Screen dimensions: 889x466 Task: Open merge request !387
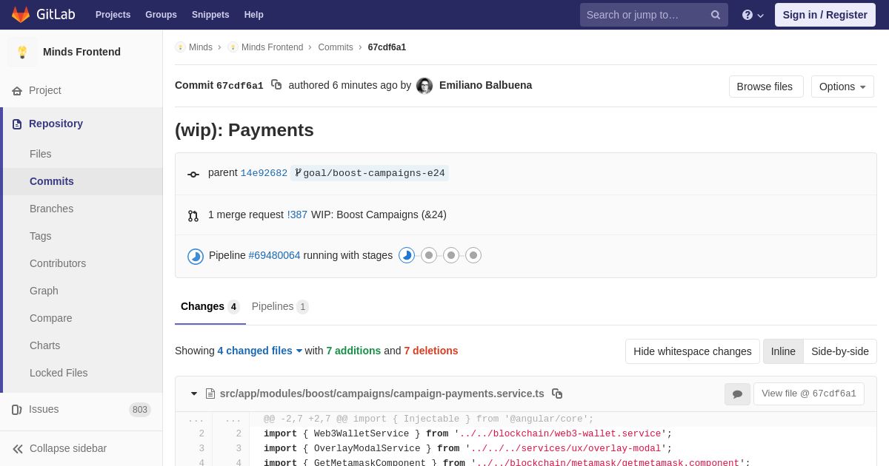[x=297, y=215]
